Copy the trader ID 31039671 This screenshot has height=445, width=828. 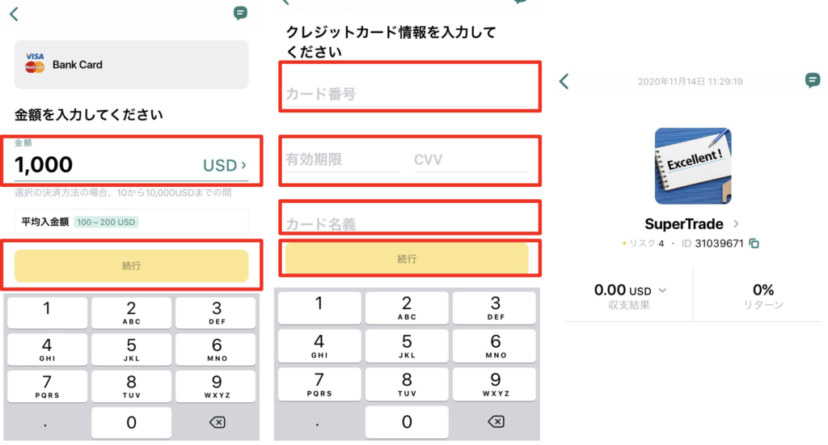tap(754, 243)
